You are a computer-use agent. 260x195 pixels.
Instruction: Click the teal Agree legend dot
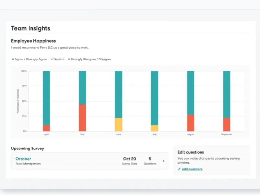(x=13, y=59)
